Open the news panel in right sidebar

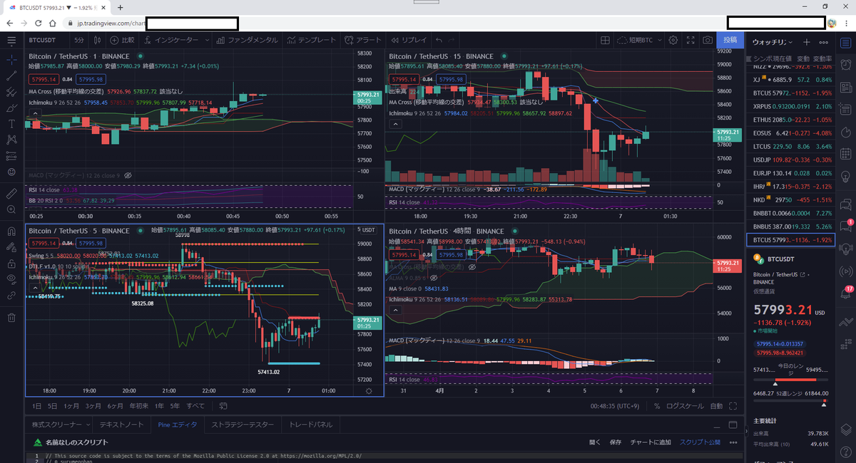(x=847, y=88)
